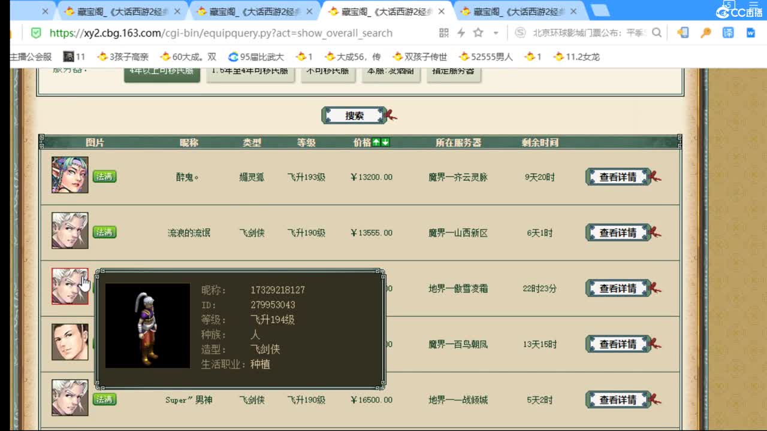Screen dimensions: 767x431
Task: Click 法满 badge in 流浪的流氓 row
Action: point(104,232)
